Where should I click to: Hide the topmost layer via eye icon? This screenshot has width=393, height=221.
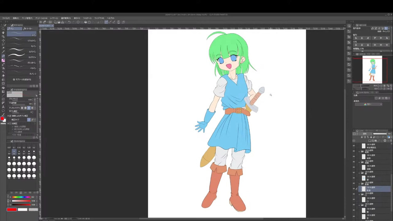point(354,145)
